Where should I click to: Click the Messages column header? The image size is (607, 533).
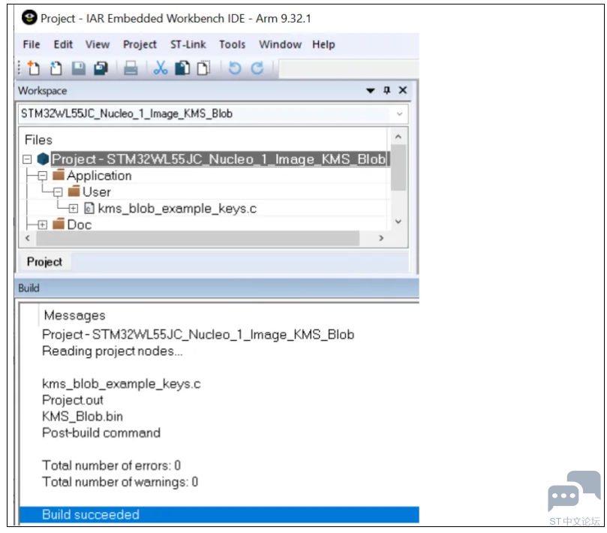tap(75, 316)
